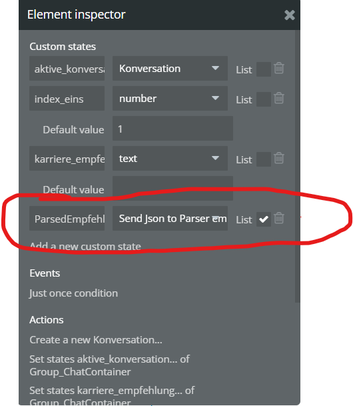
Task: Open the Konversation type dropdown
Action: click(170, 69)
